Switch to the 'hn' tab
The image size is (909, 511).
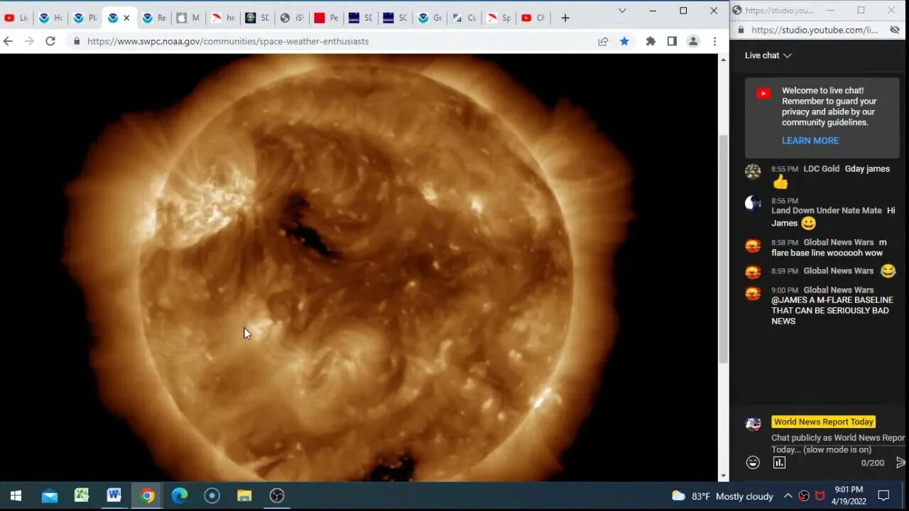(223, 18)
